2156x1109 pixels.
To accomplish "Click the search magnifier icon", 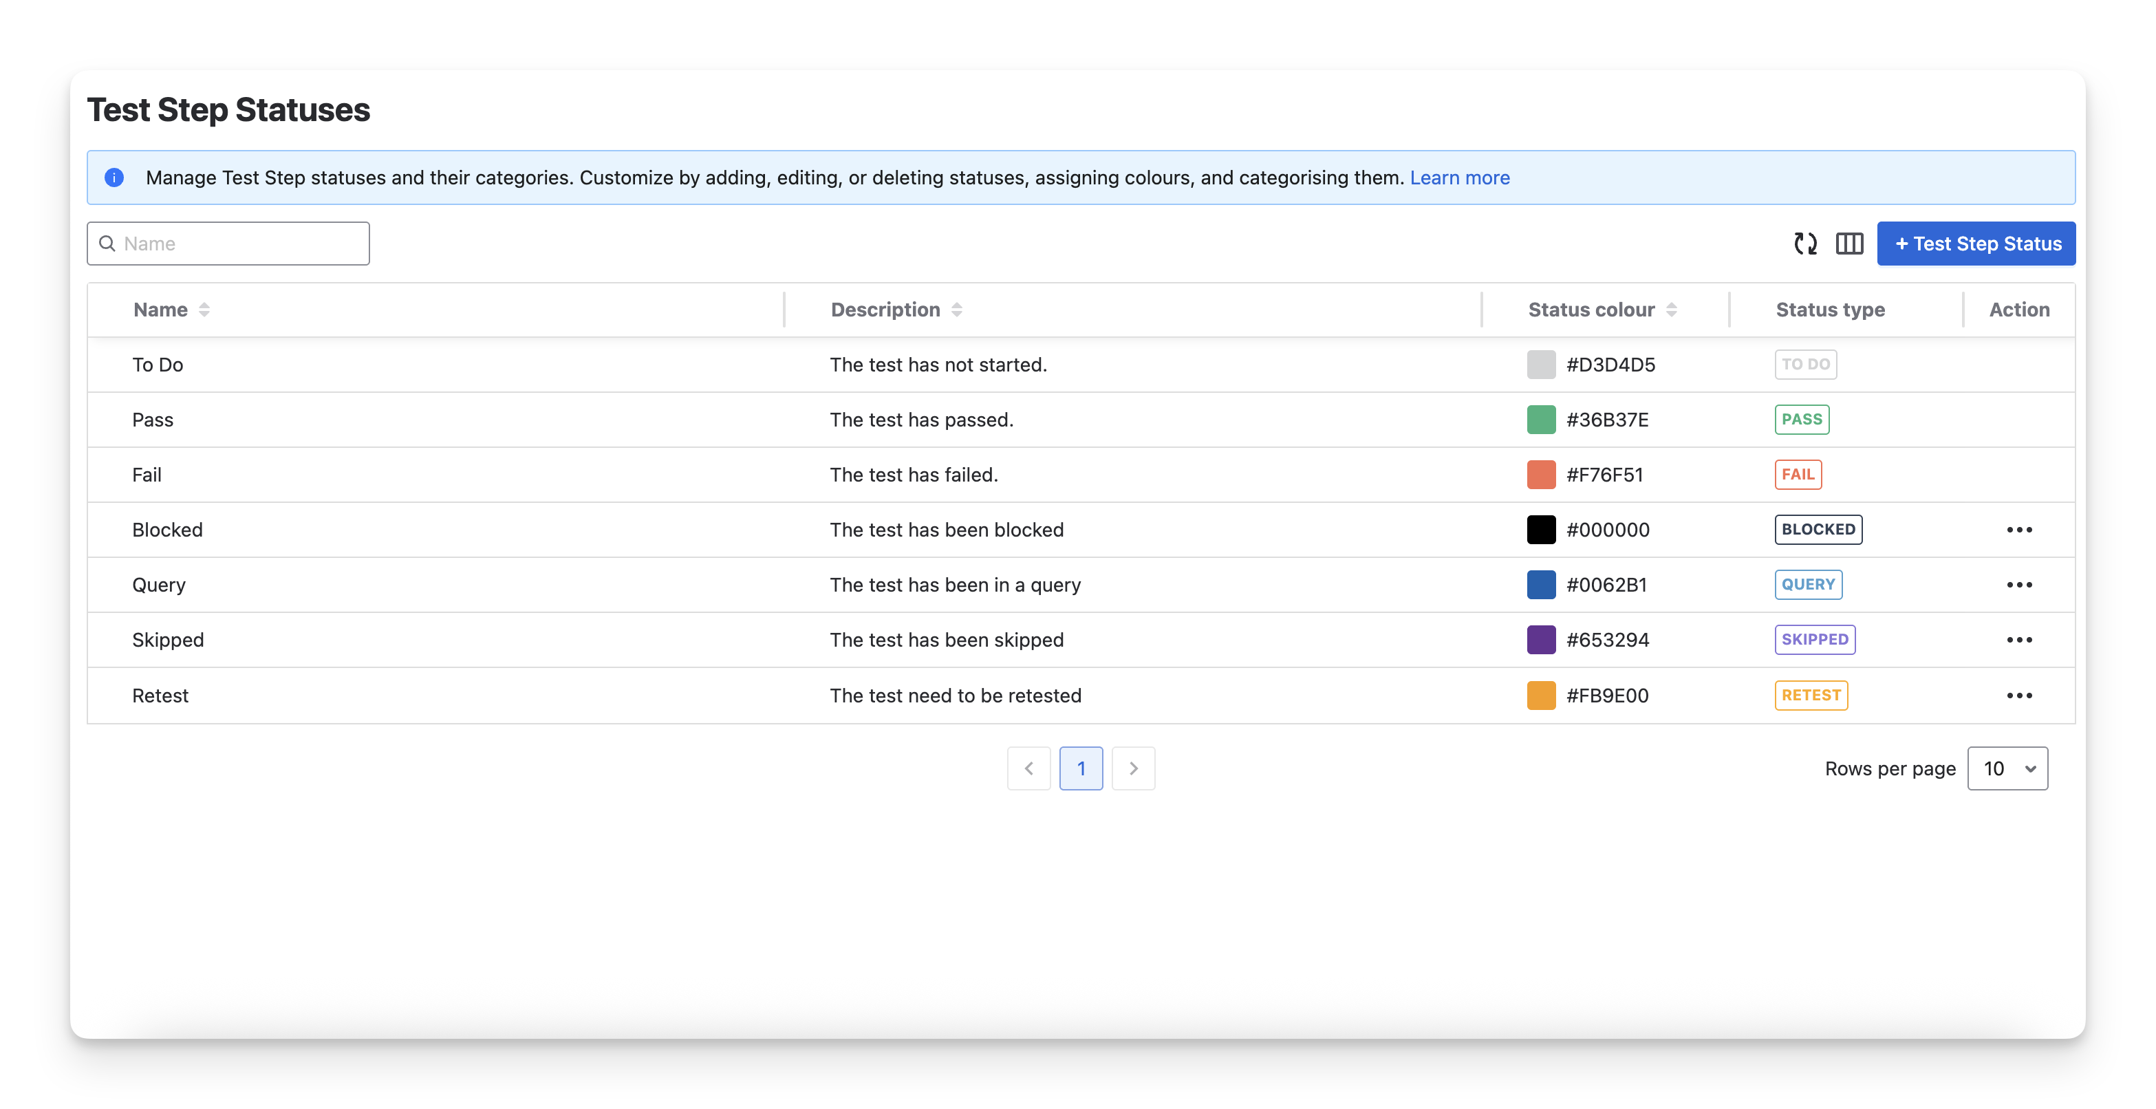I will pyautogui.click(x=107, y=244).
